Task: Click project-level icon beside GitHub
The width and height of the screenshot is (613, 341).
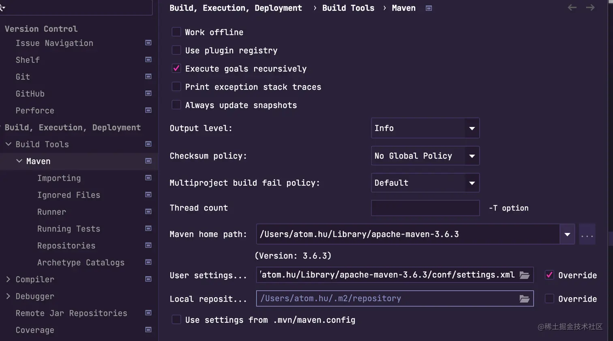Action: [148, 94]
